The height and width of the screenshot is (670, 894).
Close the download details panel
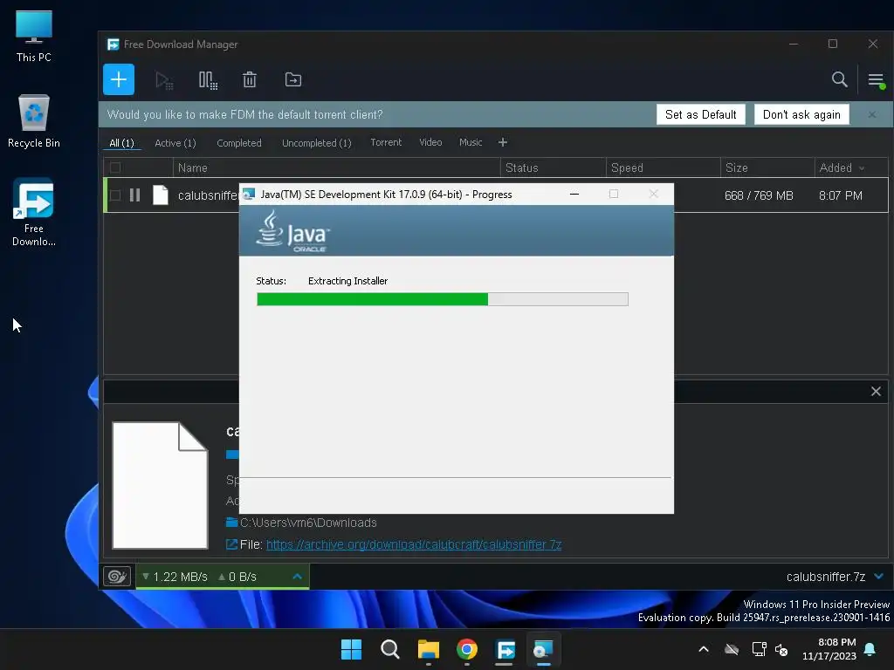point(876,392)
